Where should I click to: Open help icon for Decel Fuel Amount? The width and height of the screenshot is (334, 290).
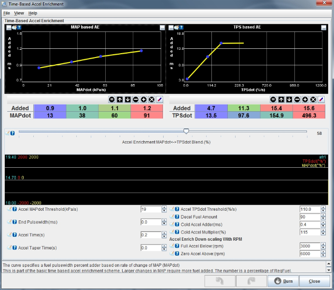point(177,217)
